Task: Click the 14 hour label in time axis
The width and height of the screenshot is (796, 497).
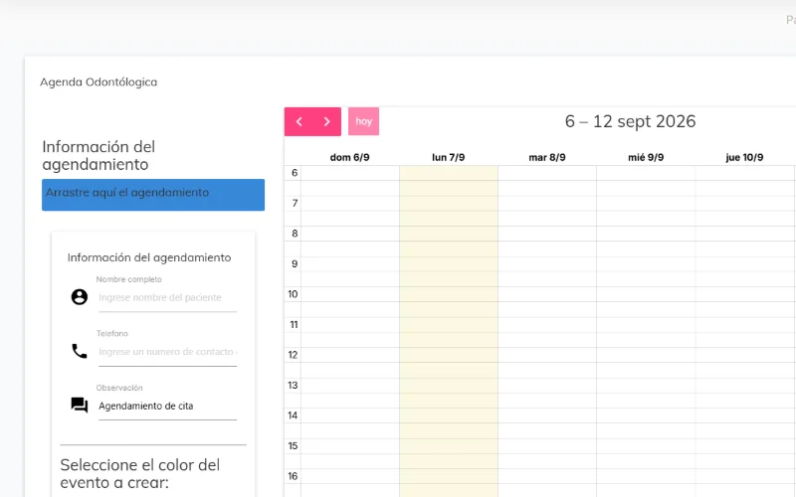Action: click(x=293, y=415)
